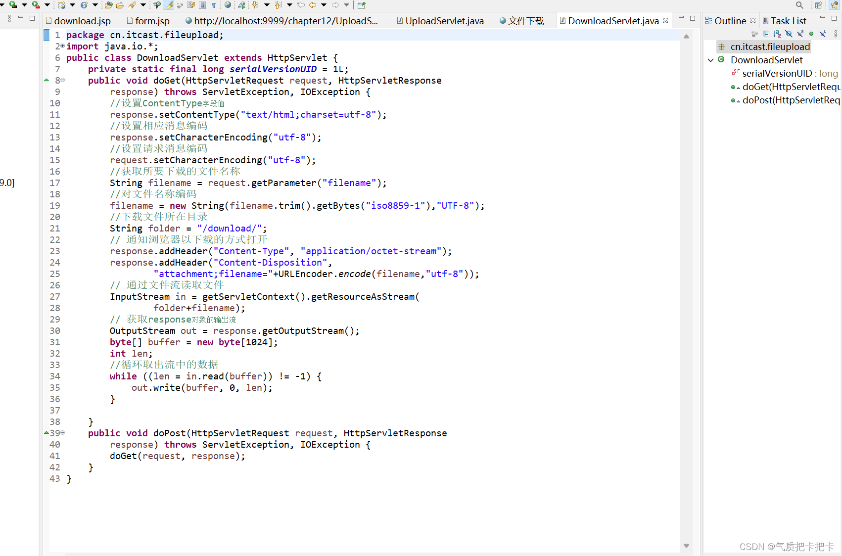Click the Previous Annotation up-arrow icon
842x556 pixels.
pos(278,5)
